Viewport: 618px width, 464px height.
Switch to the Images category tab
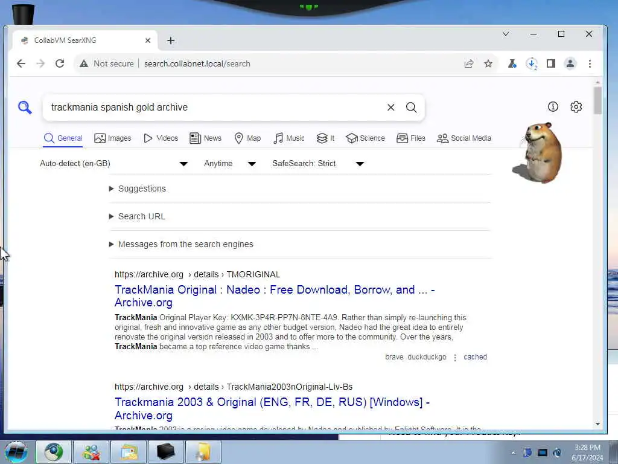[x=113, y=138]
